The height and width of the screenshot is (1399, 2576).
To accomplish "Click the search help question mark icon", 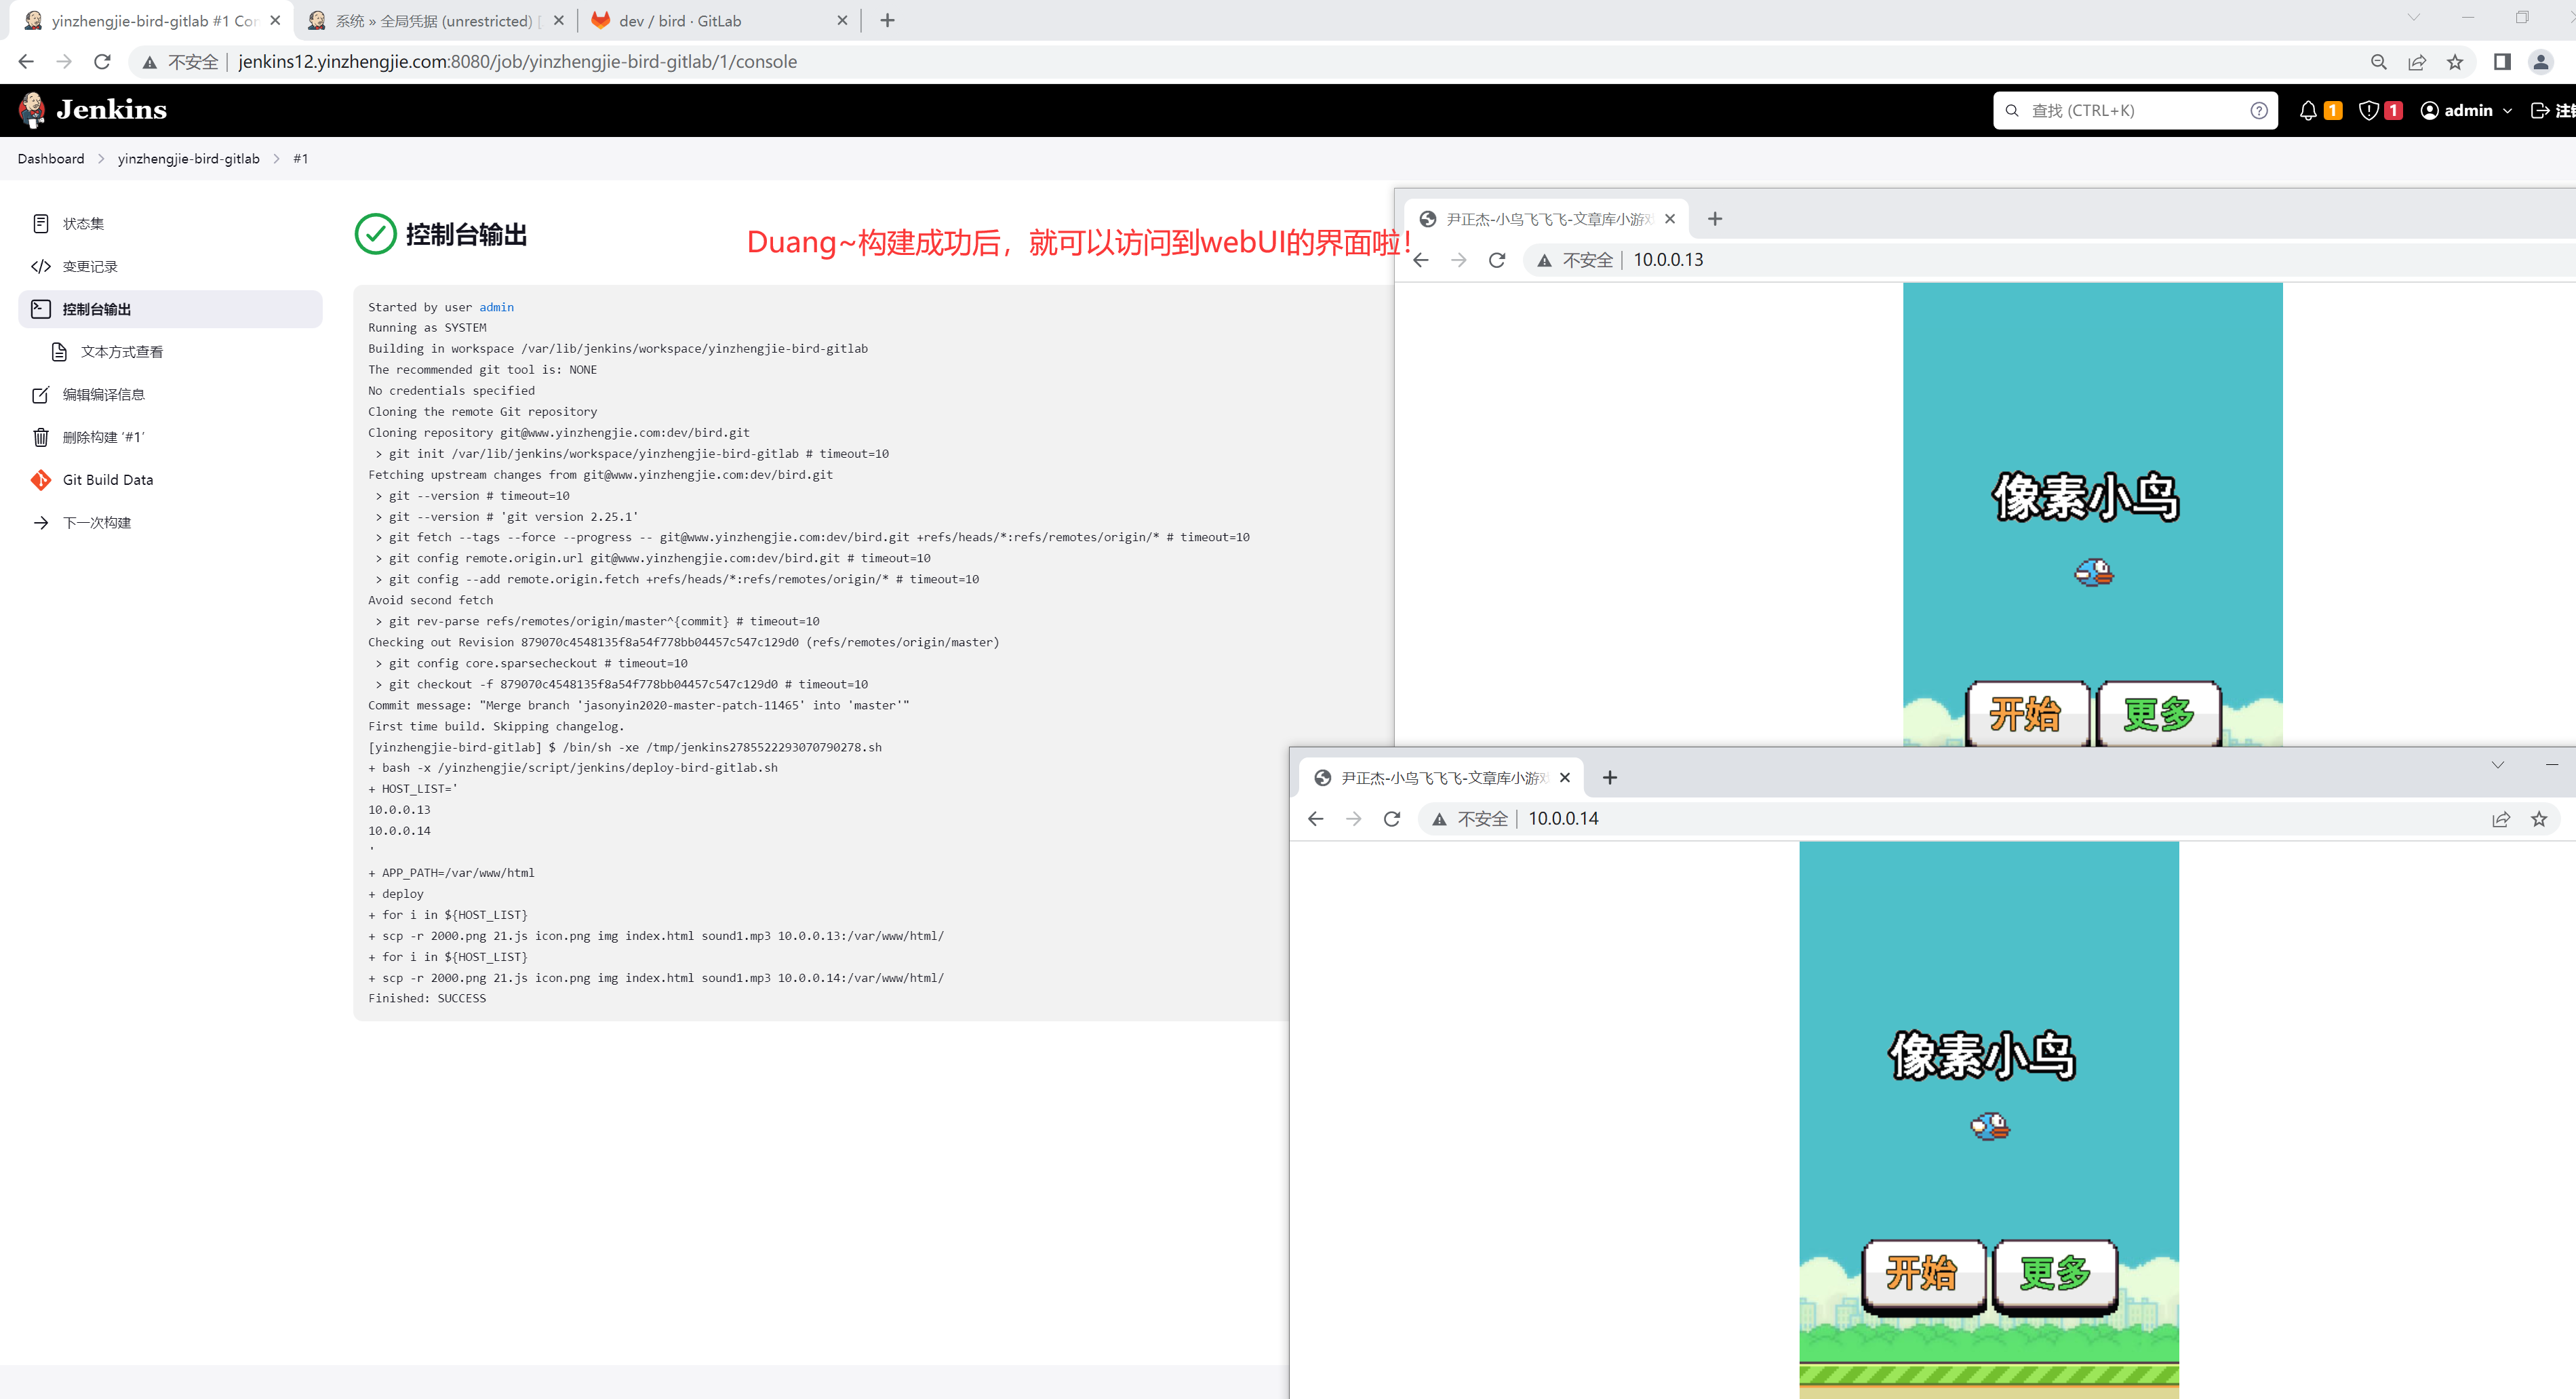I will tap(2258, 111).
